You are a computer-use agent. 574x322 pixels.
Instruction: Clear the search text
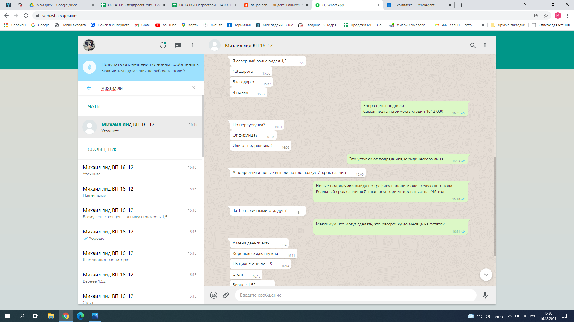tap(194, 88)
